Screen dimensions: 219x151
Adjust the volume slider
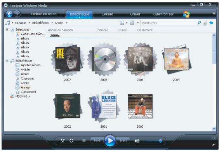153,141
